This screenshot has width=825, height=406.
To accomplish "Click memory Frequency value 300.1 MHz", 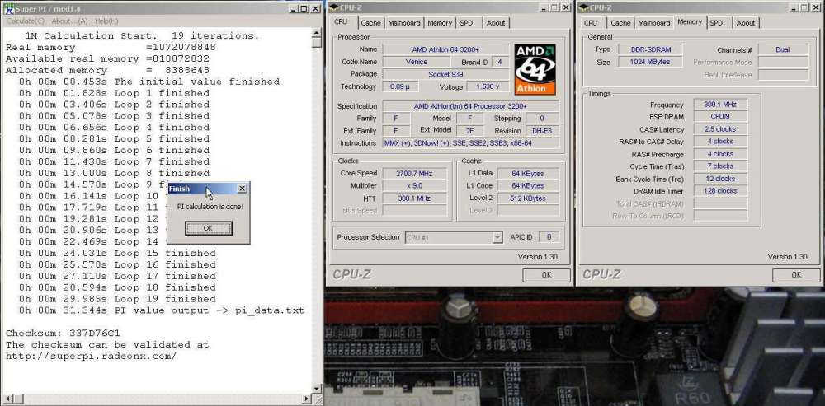I will [x=720, y=105].
